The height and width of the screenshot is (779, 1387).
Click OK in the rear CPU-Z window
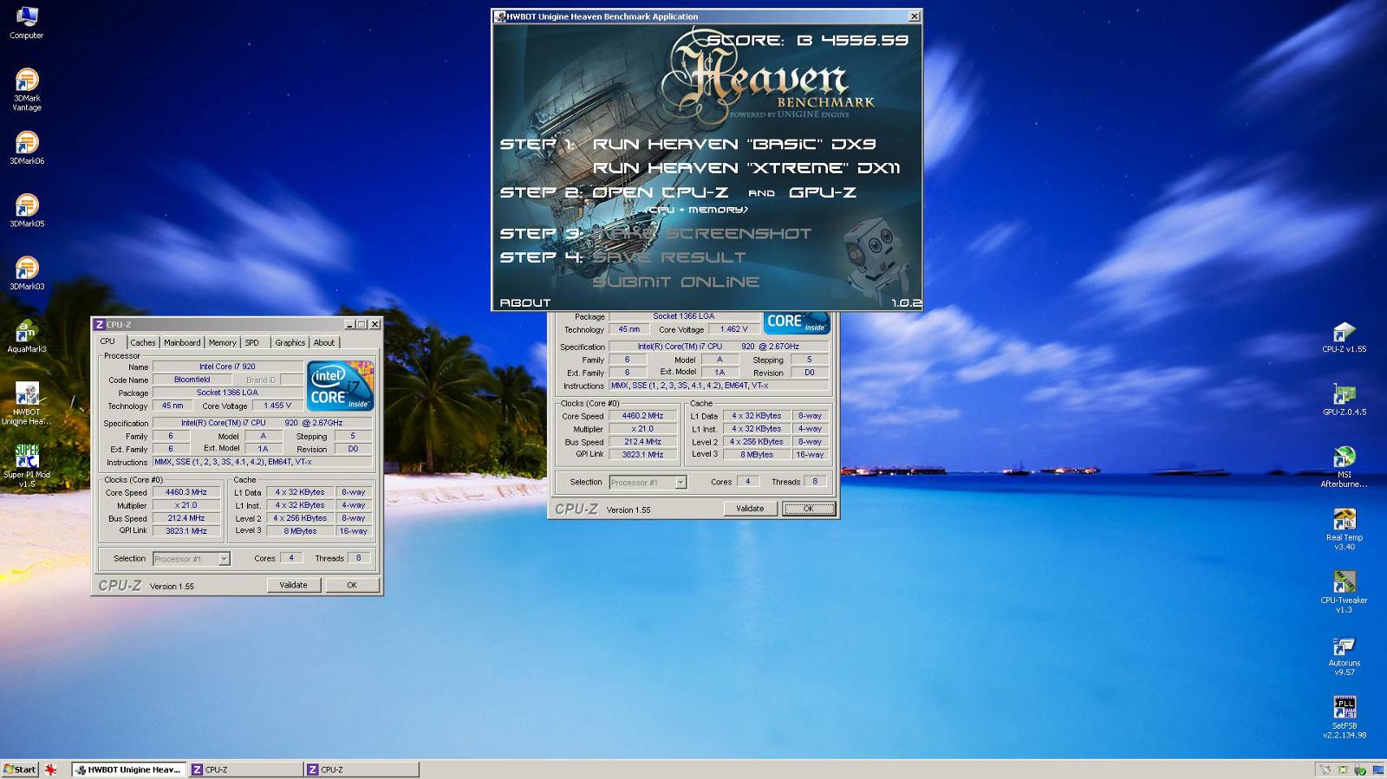[x=808, y=509]
